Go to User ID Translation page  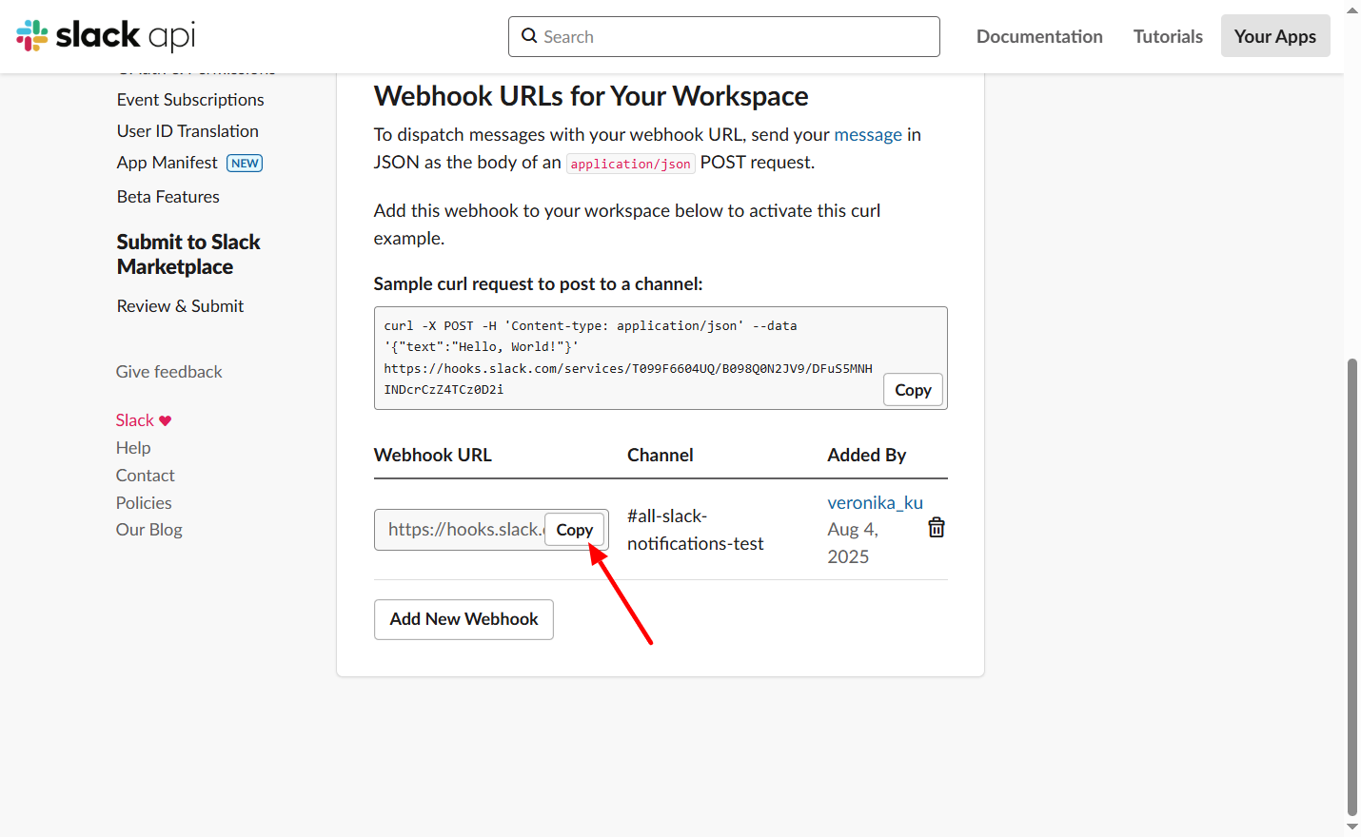click(187, 131)
